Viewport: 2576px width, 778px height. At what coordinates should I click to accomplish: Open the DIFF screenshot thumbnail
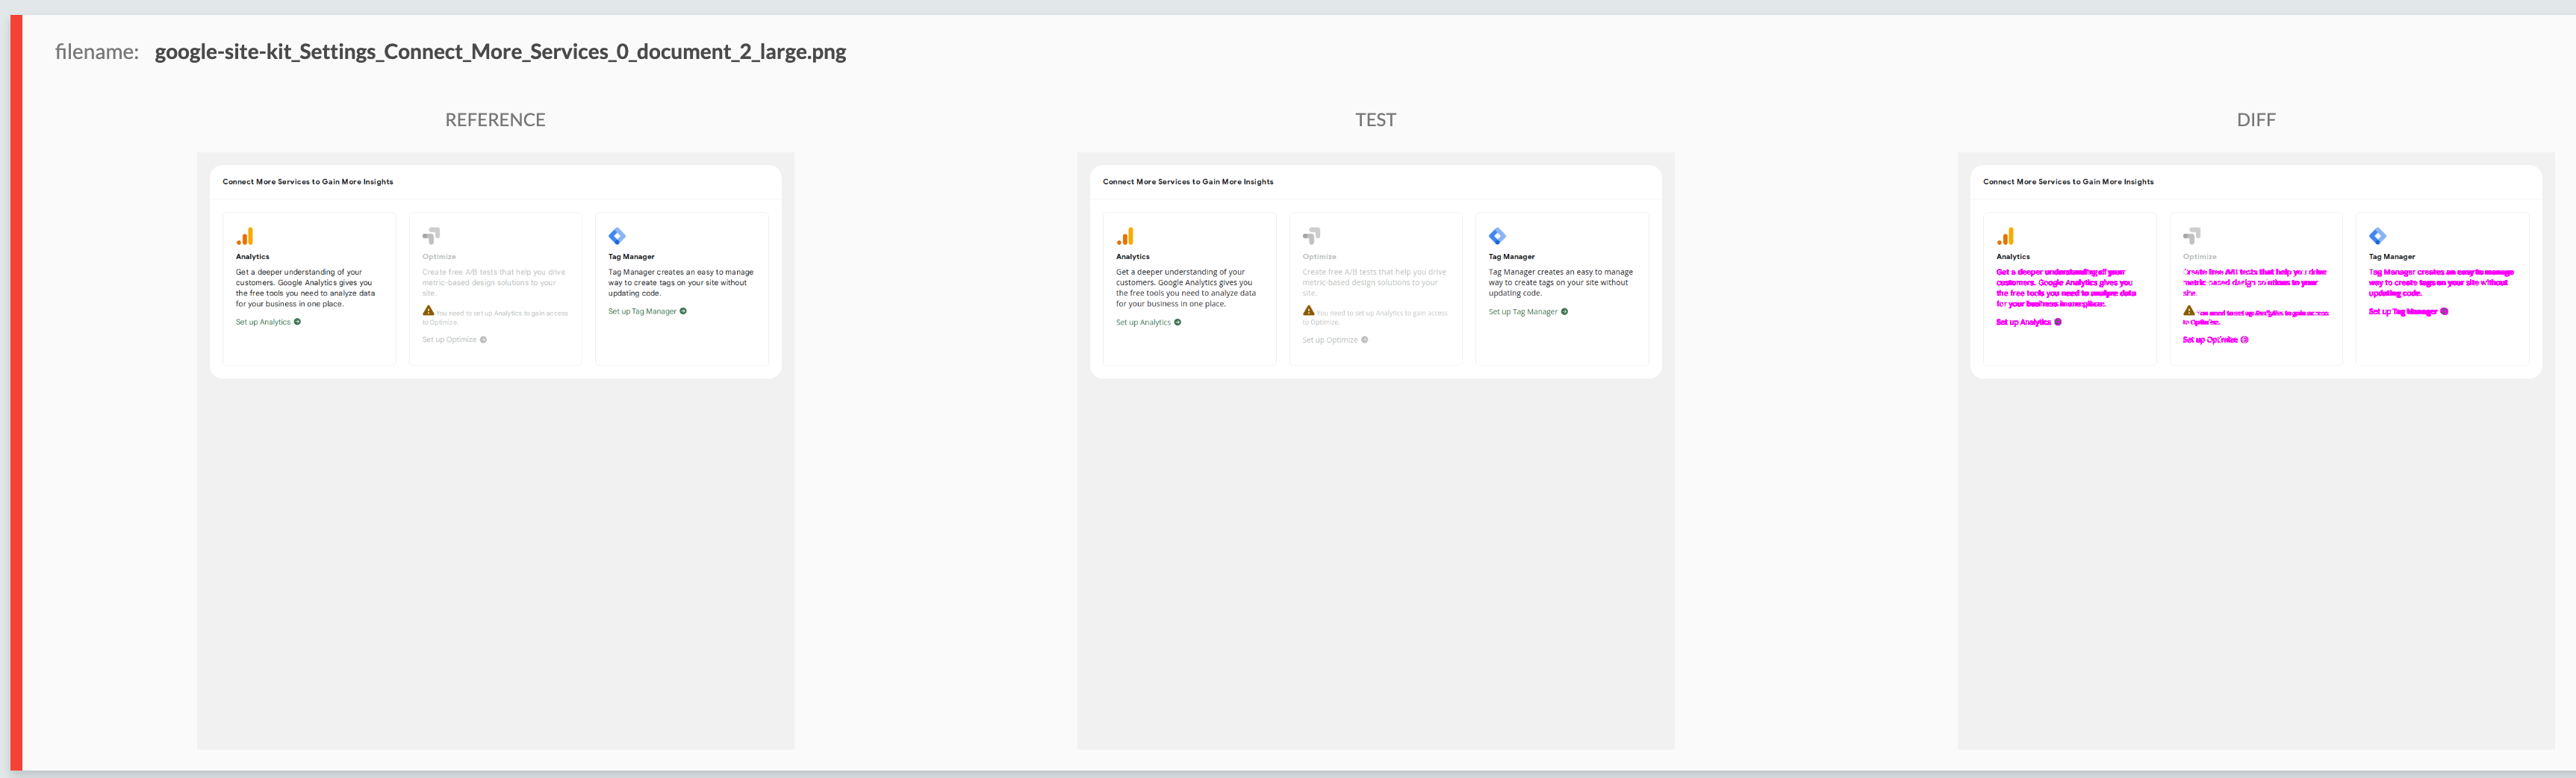[x=2256, y=450]
